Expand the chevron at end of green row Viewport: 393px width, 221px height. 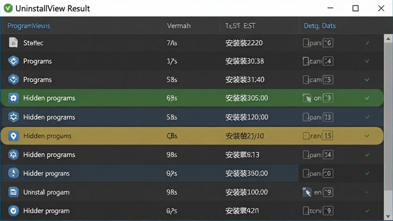pos(367,98)
